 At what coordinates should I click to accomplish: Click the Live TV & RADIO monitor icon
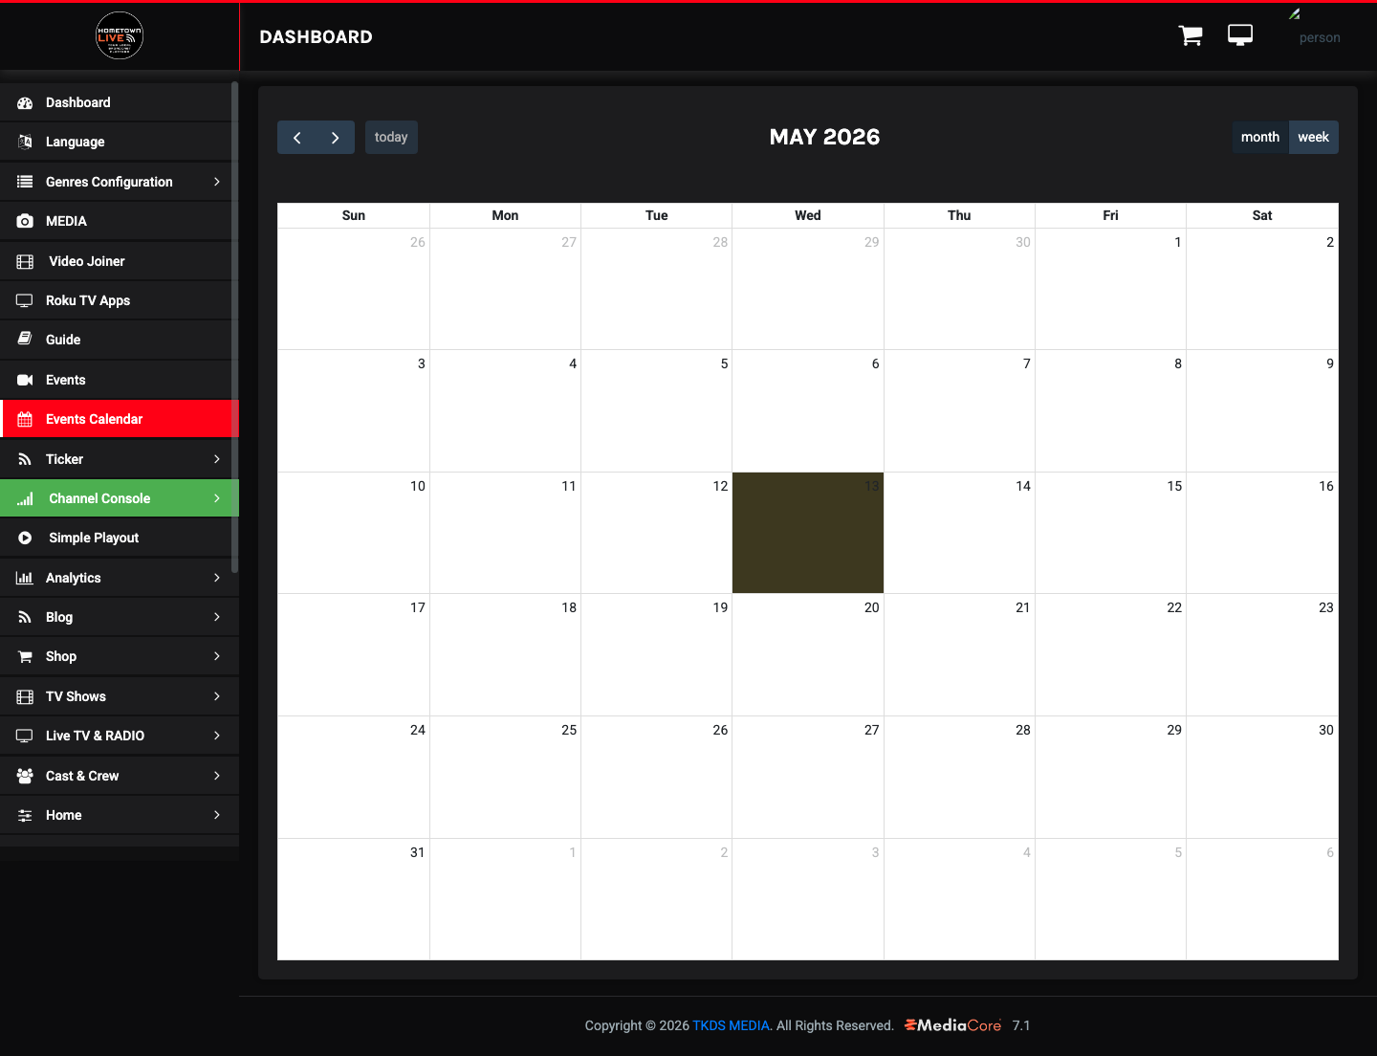25,736
